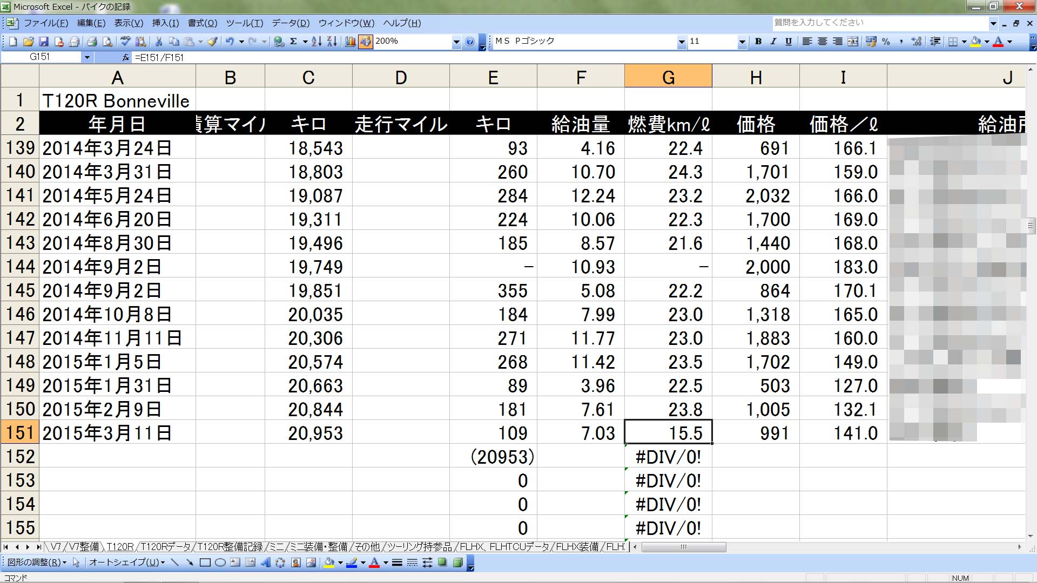Print the sheet using printer icon
This screenshot has height=583, width=1037.
[x=92, y=42]
